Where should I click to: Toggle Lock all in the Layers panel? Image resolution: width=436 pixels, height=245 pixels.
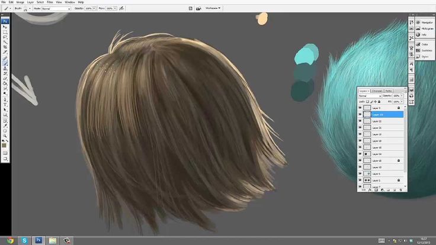(x=379, y=102)
